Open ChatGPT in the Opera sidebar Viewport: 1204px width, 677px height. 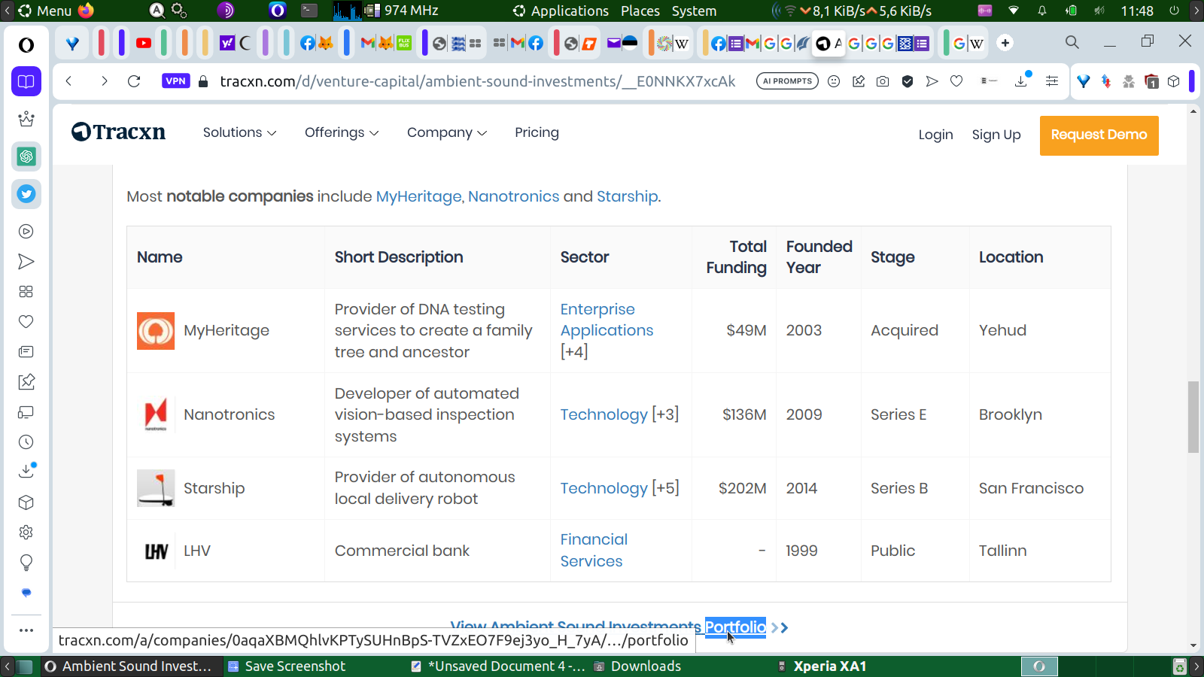(26, 156)
